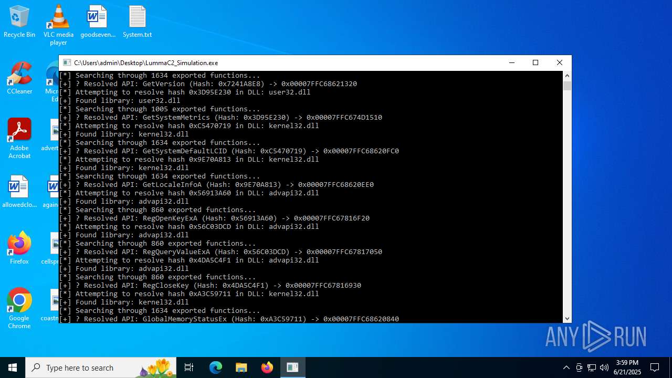Open the notification center icon
The image size is (672, 378).
pyautogui.click(x=655, y=367)
